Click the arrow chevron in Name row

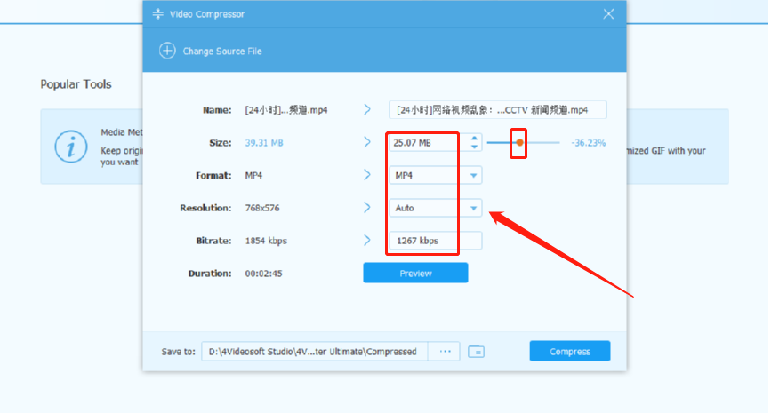[366, 109]
